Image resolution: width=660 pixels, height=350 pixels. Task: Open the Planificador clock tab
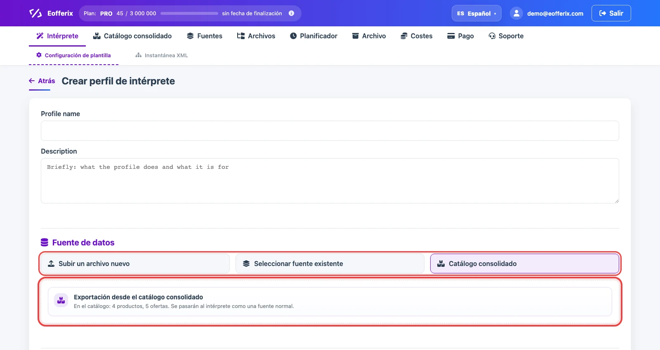click(x=313, y=36)
